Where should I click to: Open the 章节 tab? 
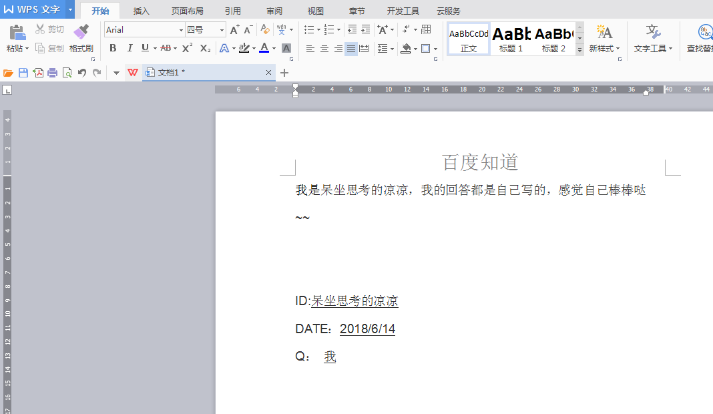click(x=357, y=11)
